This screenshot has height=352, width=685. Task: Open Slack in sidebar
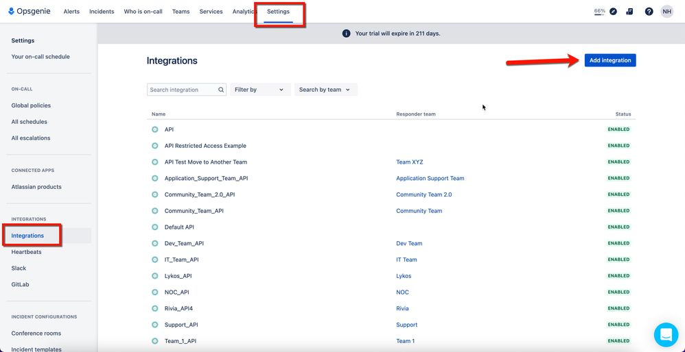tap(19, 268)
